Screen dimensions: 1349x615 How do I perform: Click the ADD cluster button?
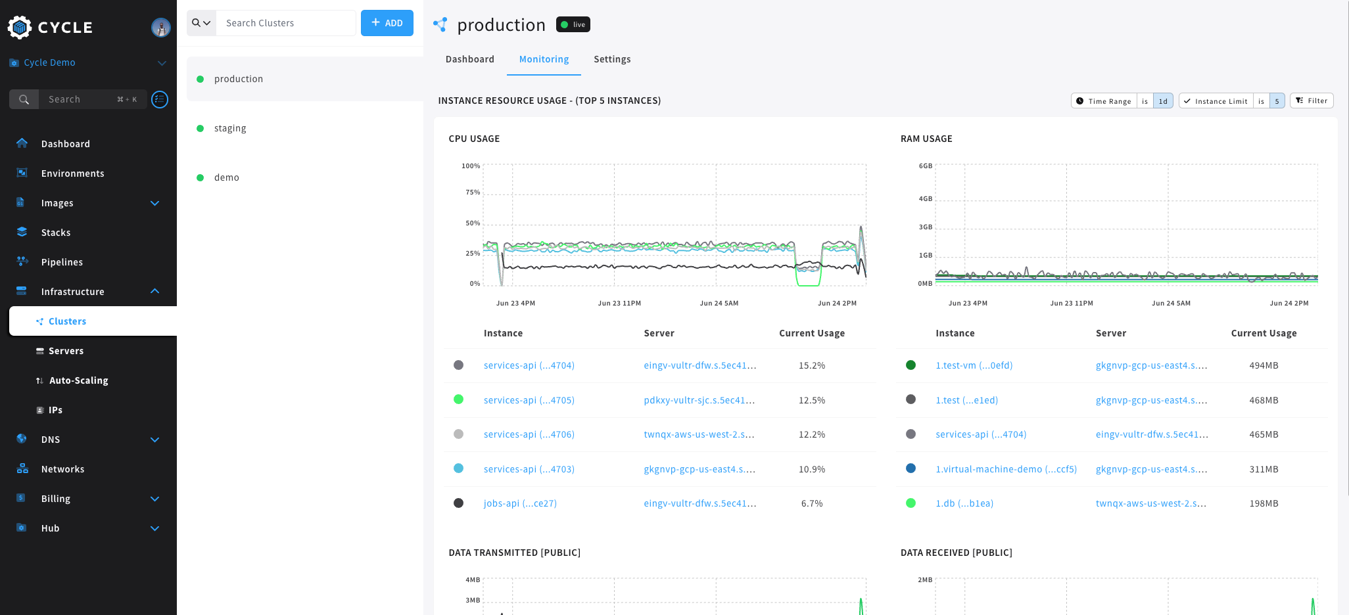387,23
